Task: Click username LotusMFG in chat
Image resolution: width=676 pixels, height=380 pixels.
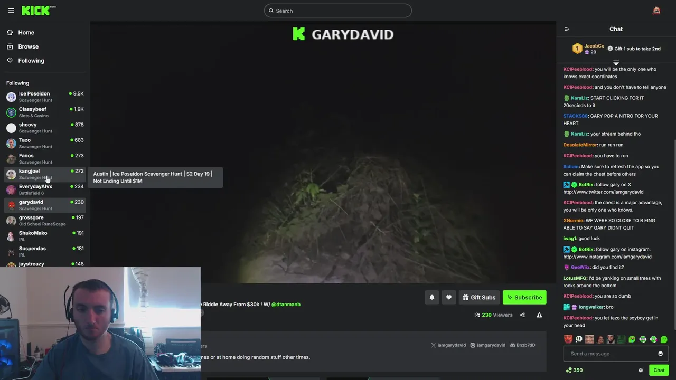Action: (x=575, y=278)
